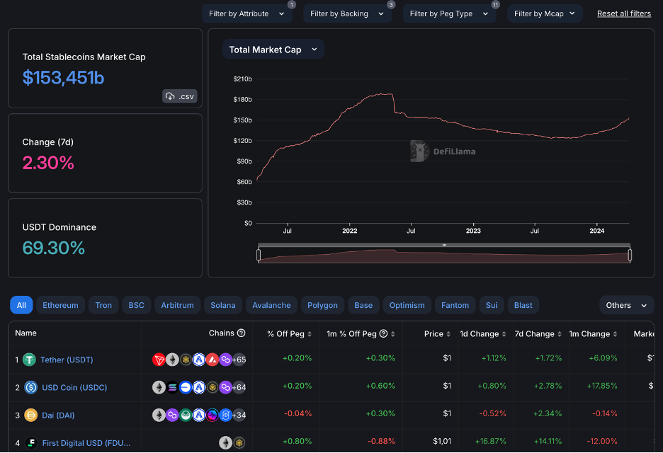Select the Tron chain tab
The width and height of the screenshot is (663, 453).
[x=103, y=305]
